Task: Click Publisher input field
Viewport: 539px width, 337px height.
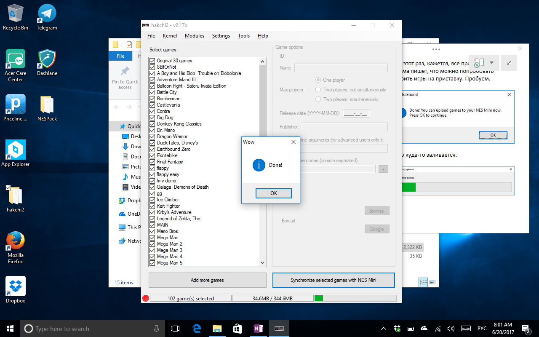Action: [344, 127]
